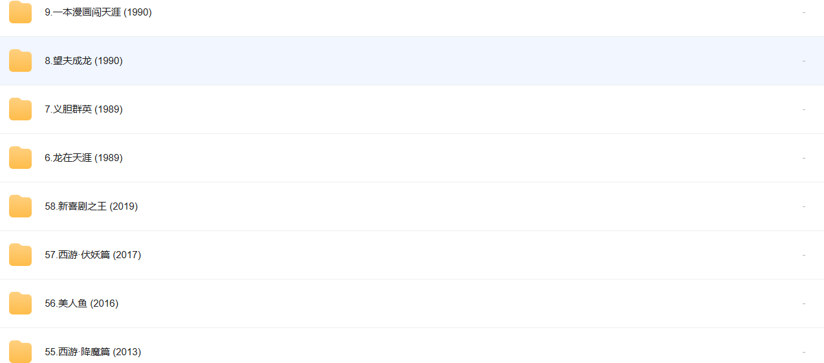This screenshot has height=363, width=824.
Task: Open 58.新喜剧之王 (2019) by its name
Action: tap(91, 206)
